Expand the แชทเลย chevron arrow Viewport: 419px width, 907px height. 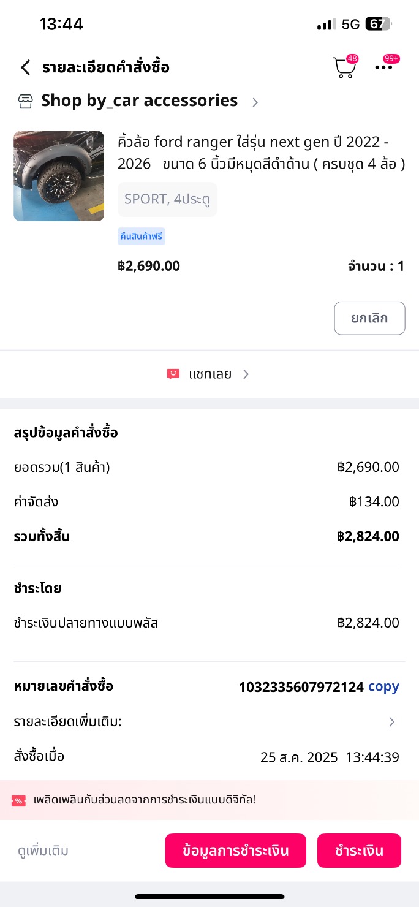[246, 374]
